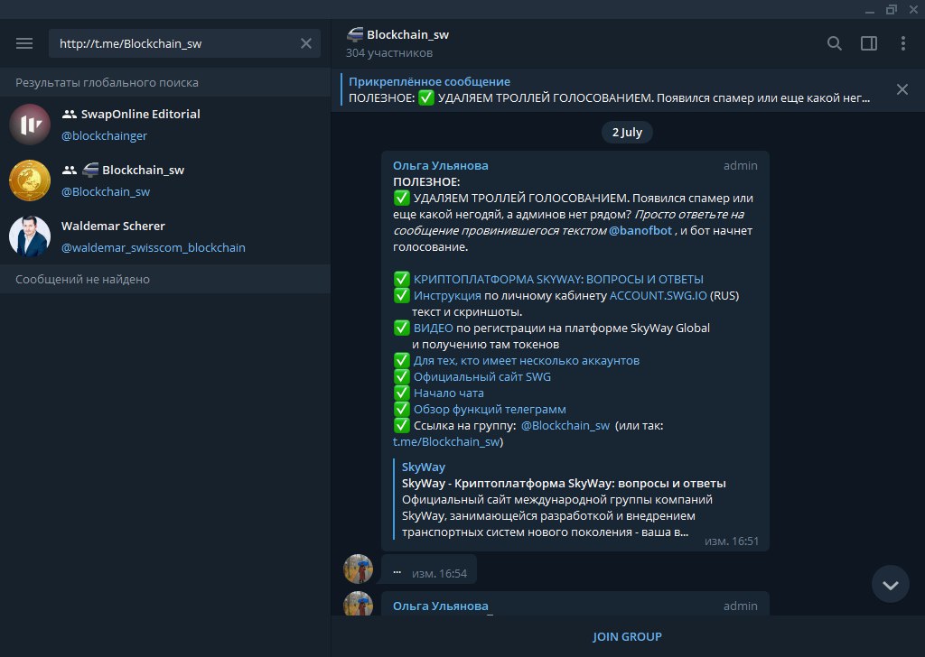Open the ВИДЕО link

click(433, 328)
